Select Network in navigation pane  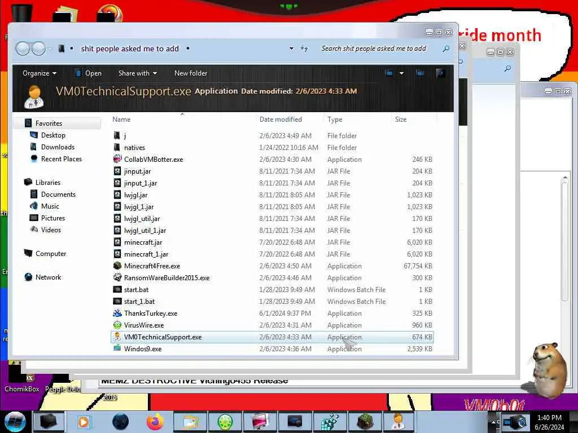(48, 277)
